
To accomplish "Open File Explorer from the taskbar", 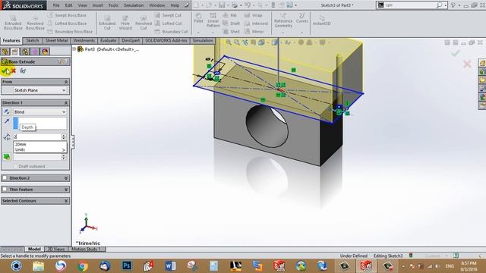I will point(39,265).
